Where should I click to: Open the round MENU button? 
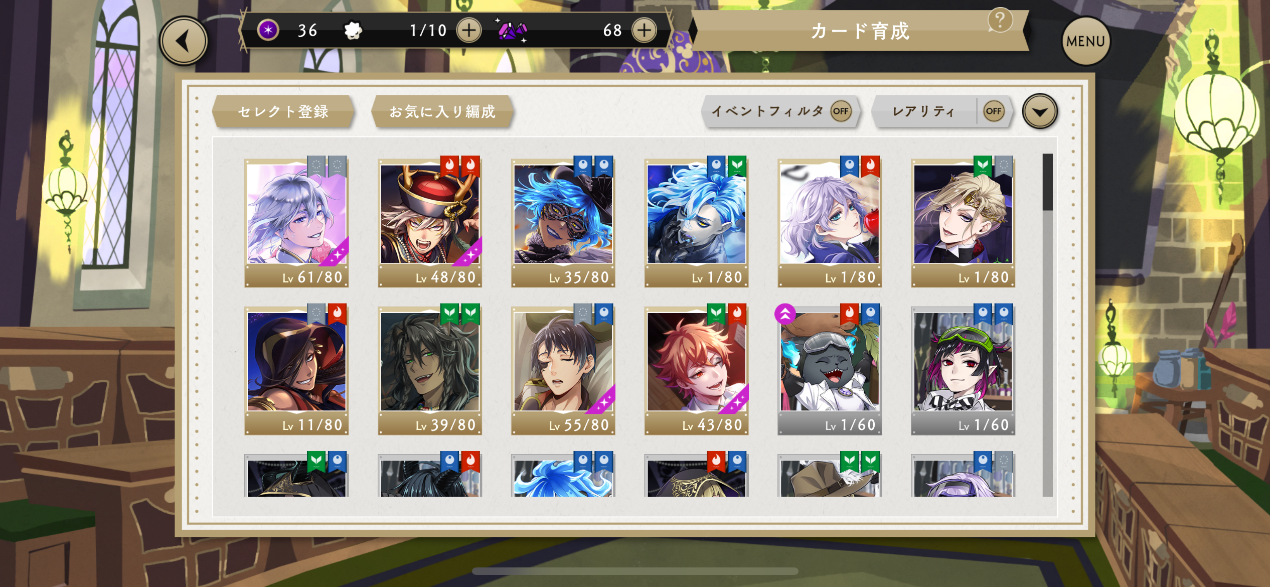pos(1086,41)
